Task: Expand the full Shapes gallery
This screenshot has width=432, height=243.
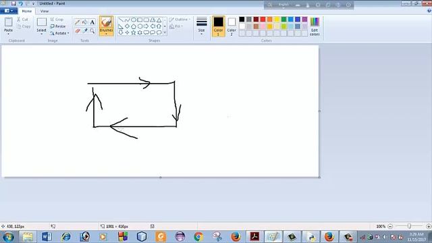Action: 165,33
